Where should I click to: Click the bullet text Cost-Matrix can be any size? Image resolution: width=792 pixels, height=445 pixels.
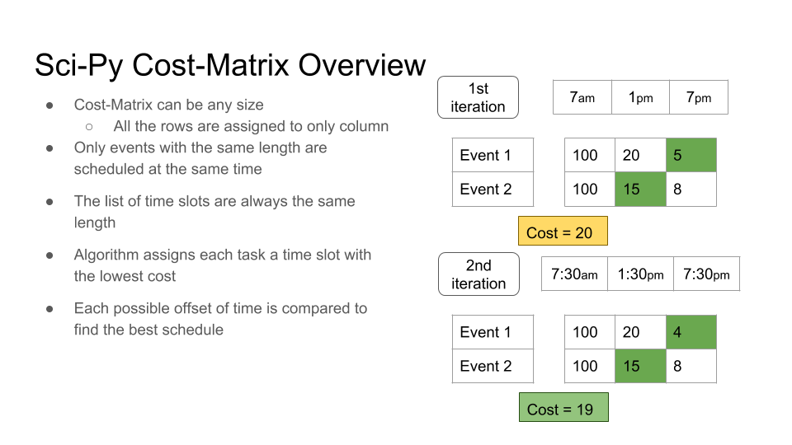pos(168,105)
